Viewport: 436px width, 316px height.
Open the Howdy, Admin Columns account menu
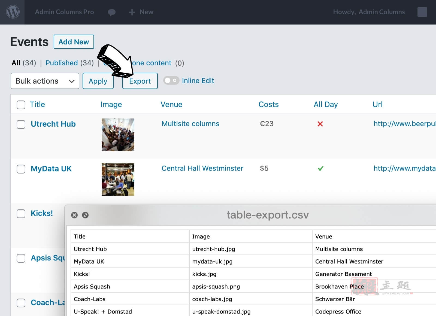coord(369,12)
